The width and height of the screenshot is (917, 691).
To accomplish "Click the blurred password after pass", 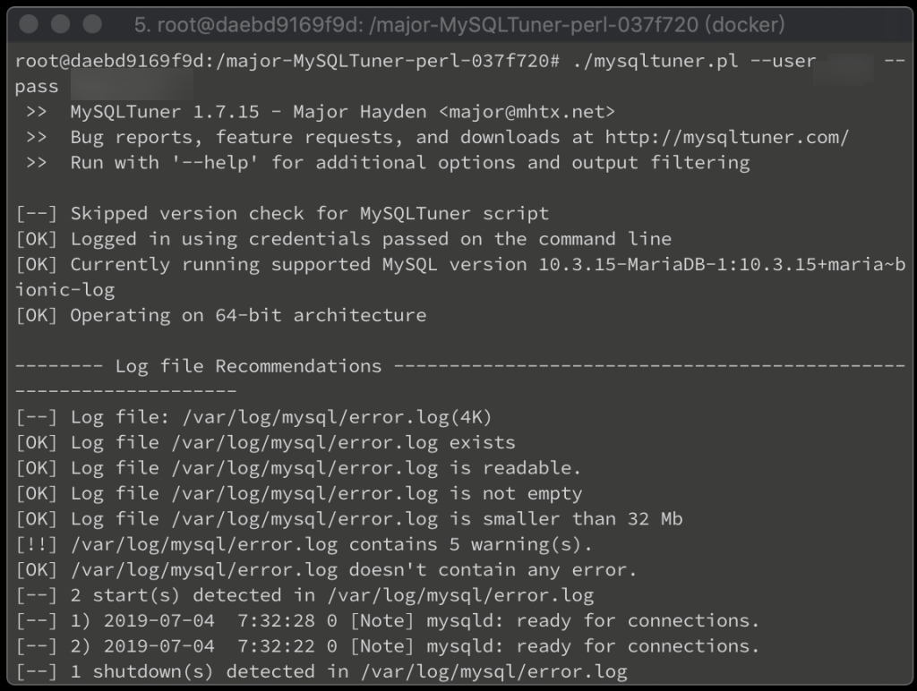I will click(x=133, y=87).
